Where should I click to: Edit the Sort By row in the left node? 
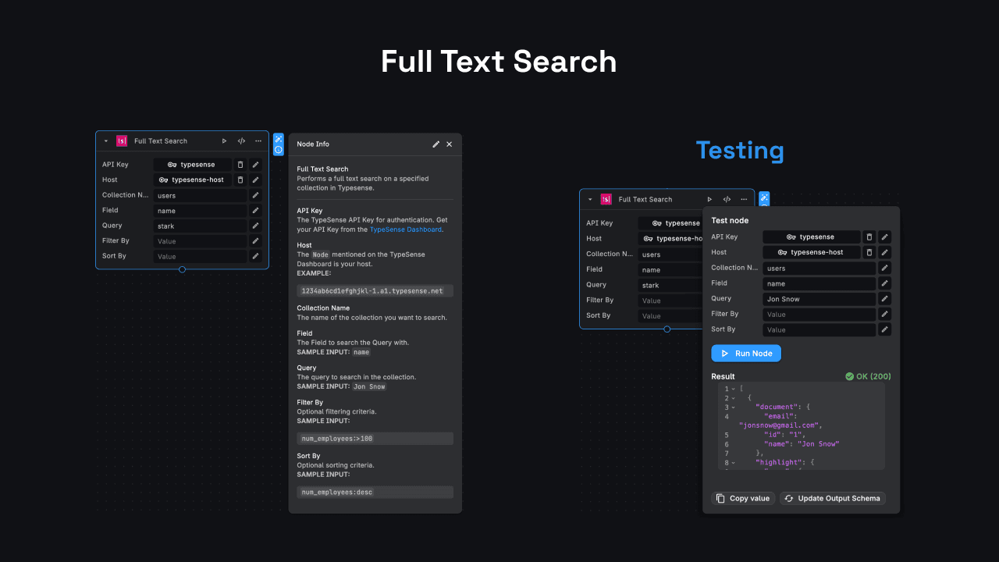255,256
